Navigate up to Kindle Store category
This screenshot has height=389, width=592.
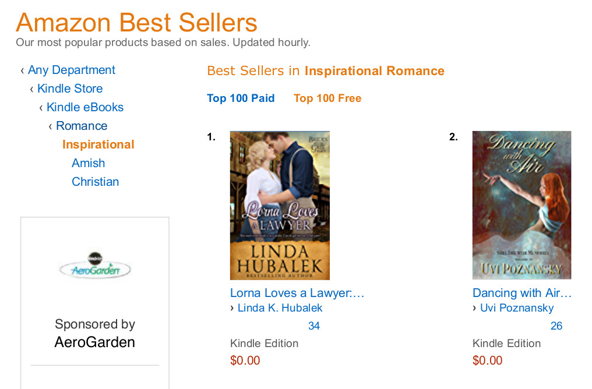pyautogui.click(x=70, y=89)
